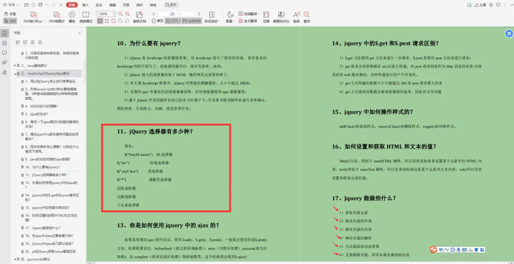Switch to the 开始 tab

[x=72, y=5]
